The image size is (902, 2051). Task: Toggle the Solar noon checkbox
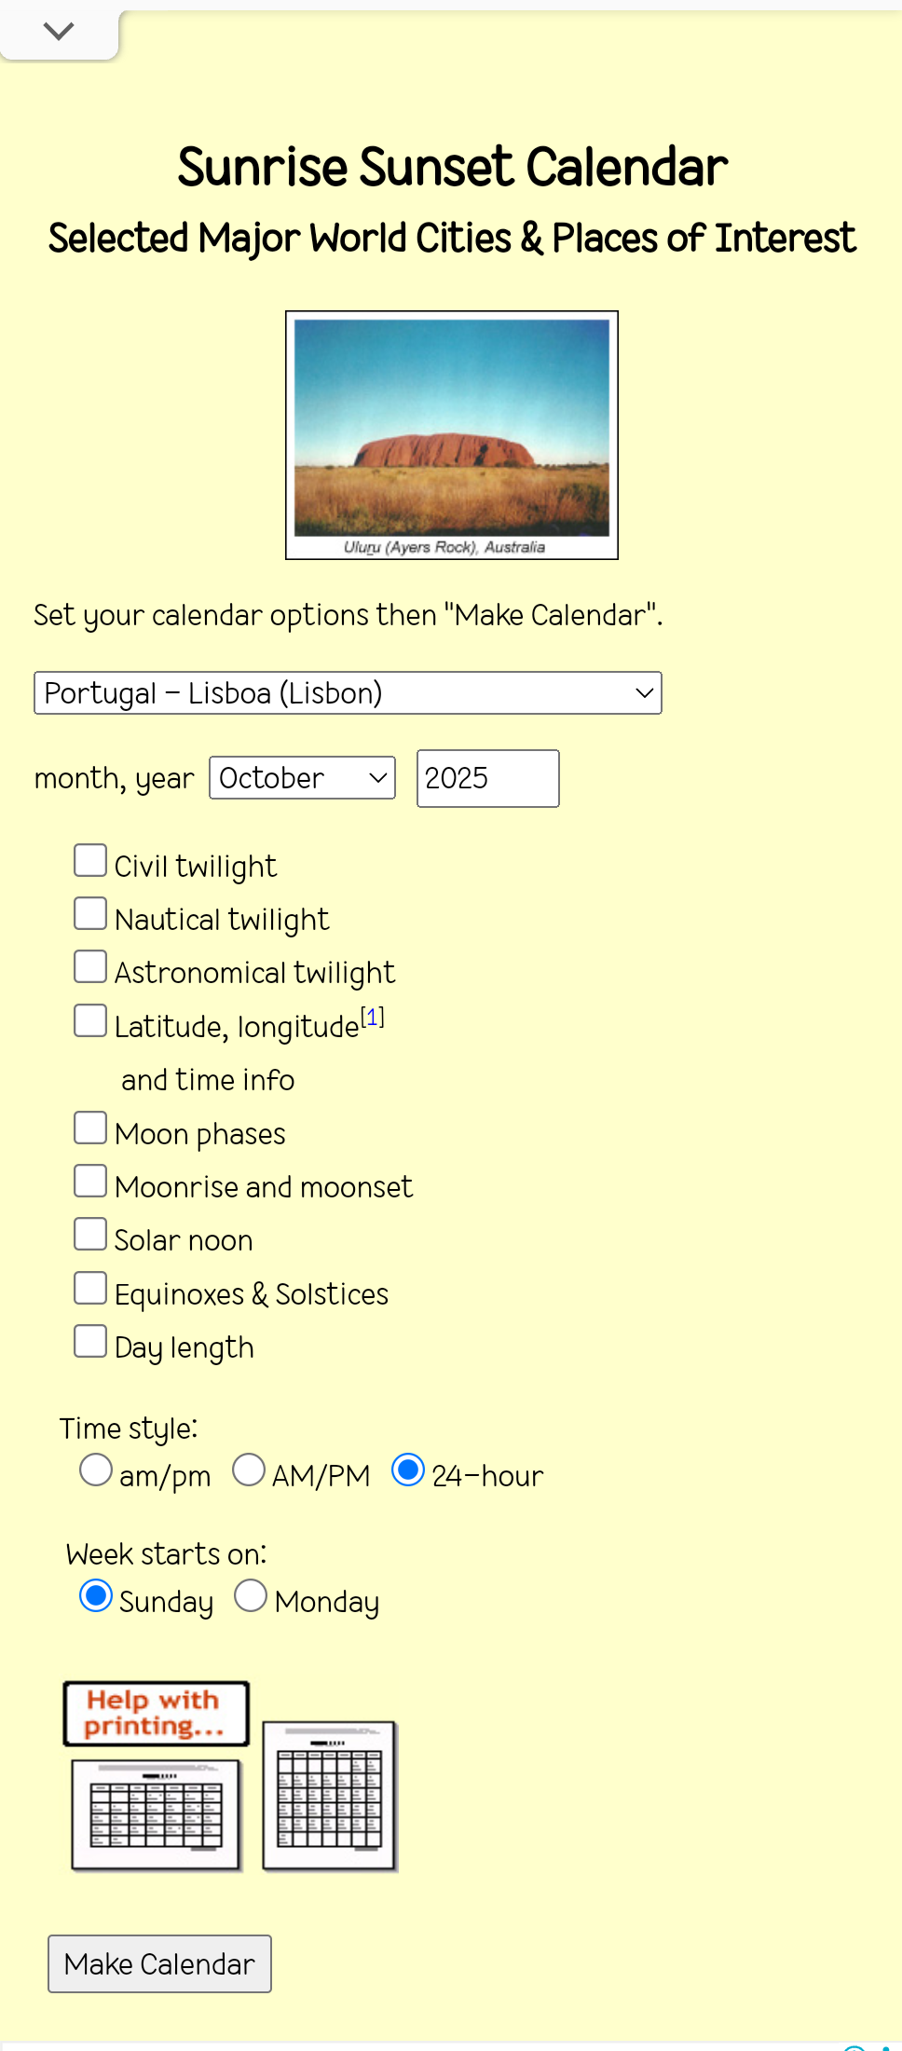tap(90, 1234)
